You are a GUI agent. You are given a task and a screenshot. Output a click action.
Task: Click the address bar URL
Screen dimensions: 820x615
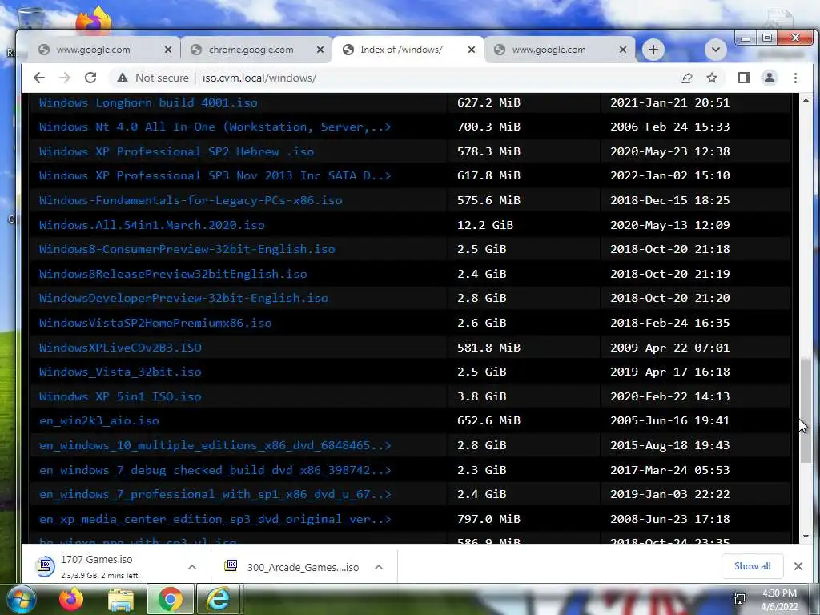[259, 78]
